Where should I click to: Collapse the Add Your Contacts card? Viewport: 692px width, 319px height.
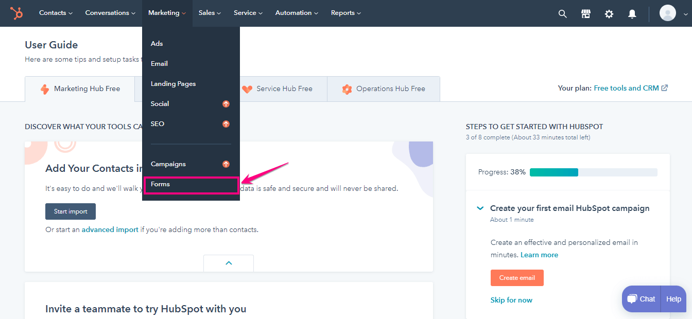click(229, 263)
